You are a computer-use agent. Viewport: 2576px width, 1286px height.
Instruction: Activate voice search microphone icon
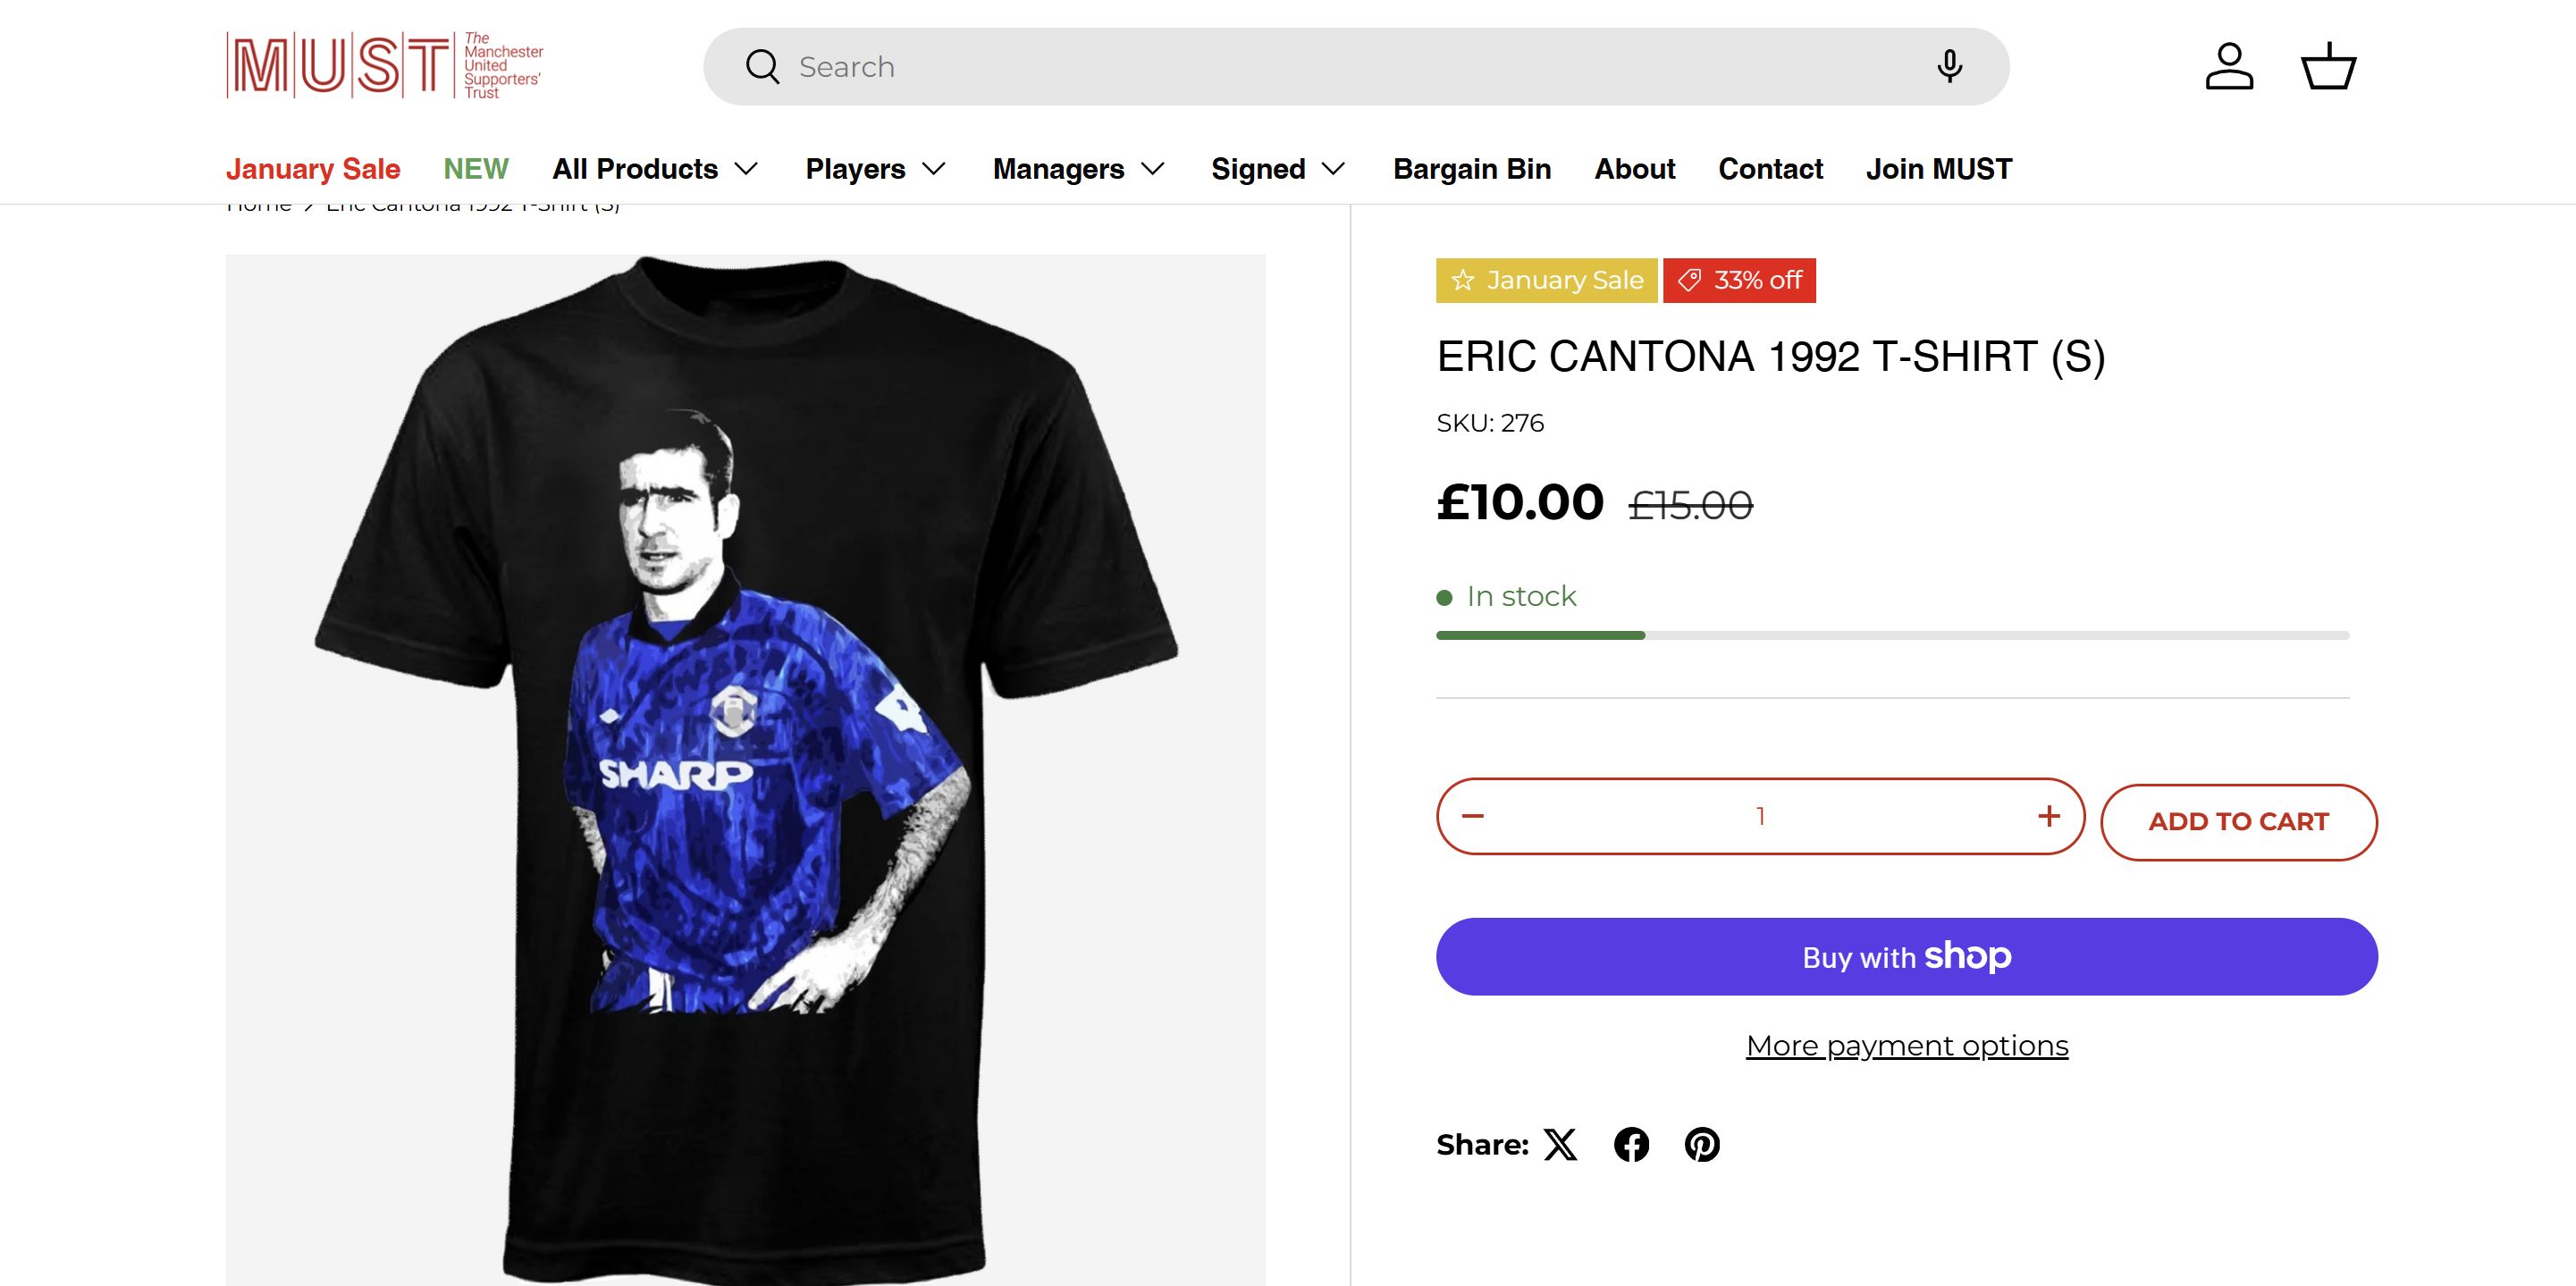click(x=1949, y=67)
